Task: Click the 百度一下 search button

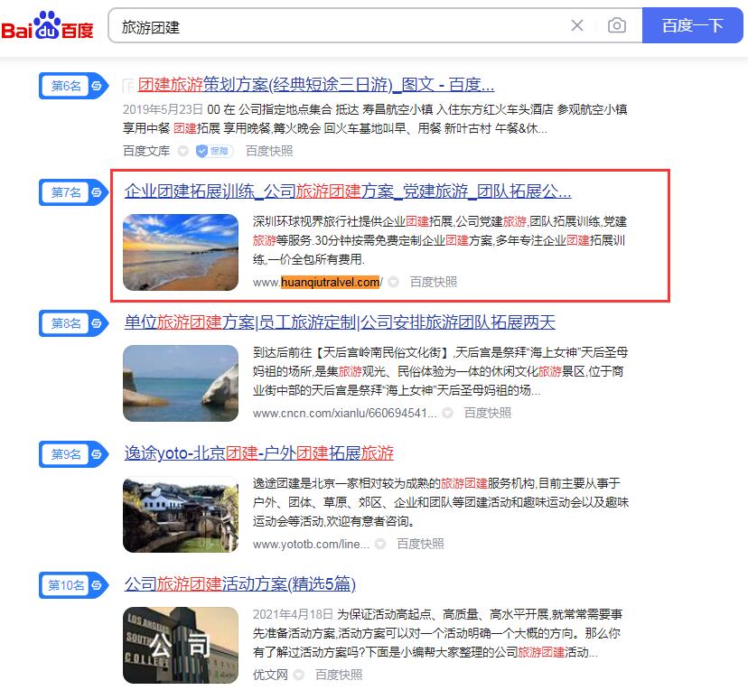Action: [693, 26]
